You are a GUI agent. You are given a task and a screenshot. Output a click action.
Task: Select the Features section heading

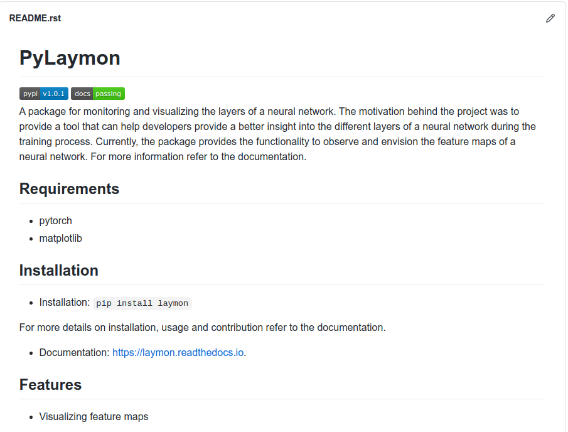(x=50, y=384)
